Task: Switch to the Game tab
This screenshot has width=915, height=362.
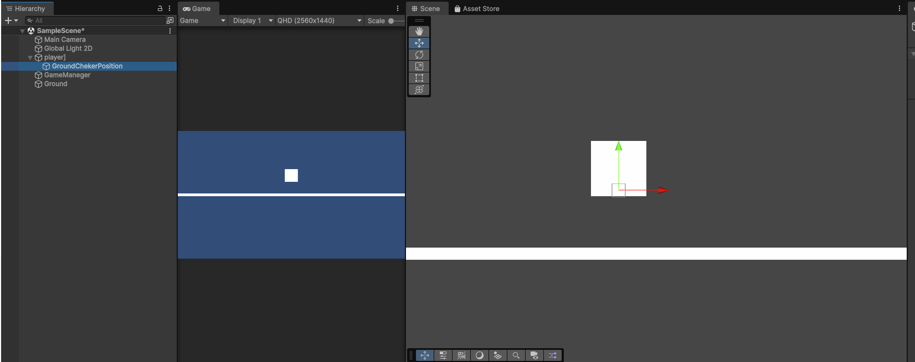Action: tap(198, 9)
